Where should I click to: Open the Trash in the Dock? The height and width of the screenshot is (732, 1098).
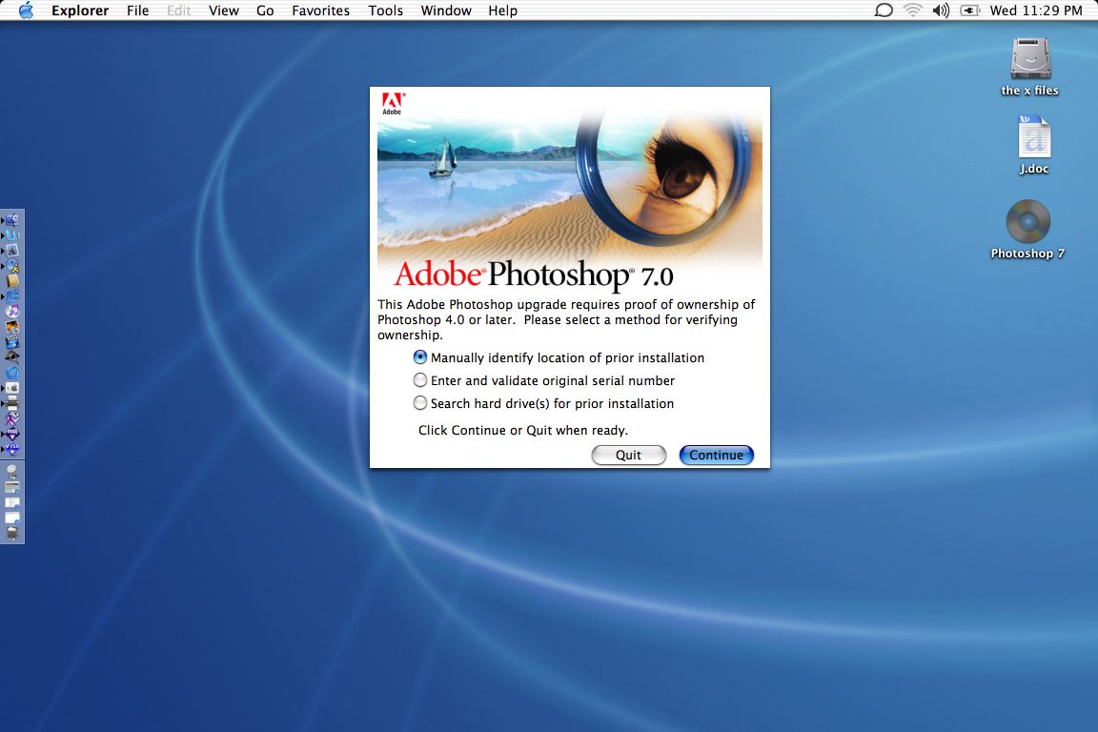point(12,533)
